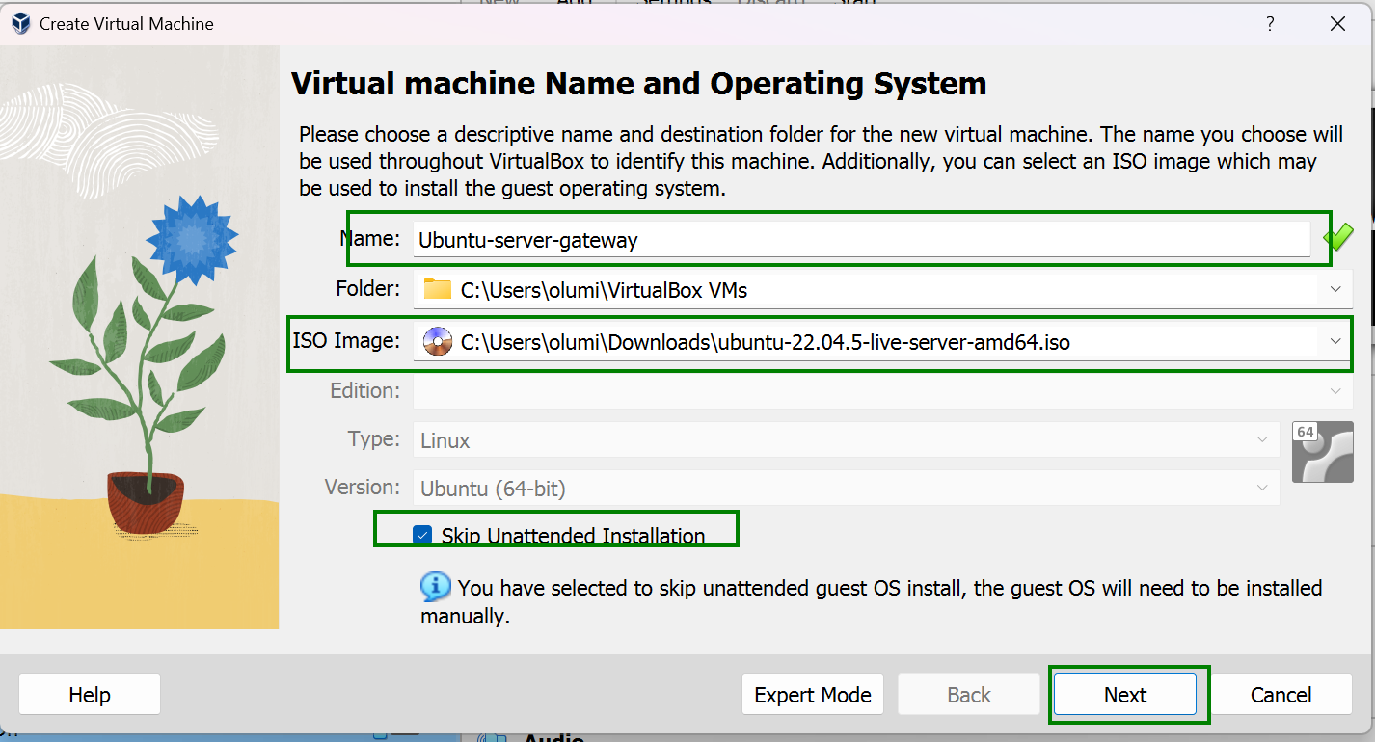Click the VirtualBox logo in the title bar
This screenshot has height=742, width=1375.
(20, 24)
